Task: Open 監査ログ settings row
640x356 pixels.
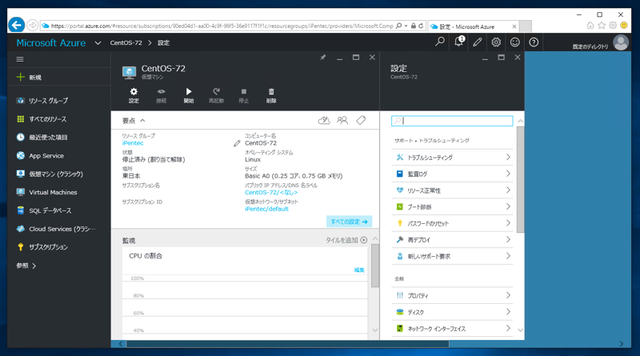Action: (x=452, y=174)
